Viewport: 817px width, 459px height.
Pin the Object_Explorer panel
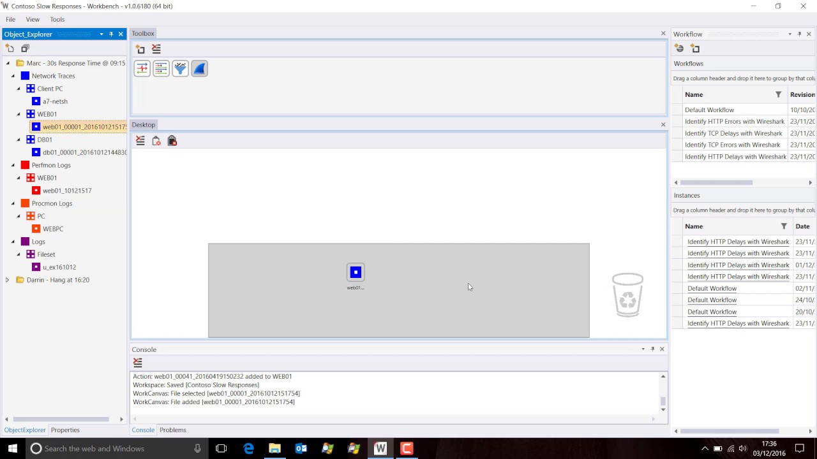110,34
